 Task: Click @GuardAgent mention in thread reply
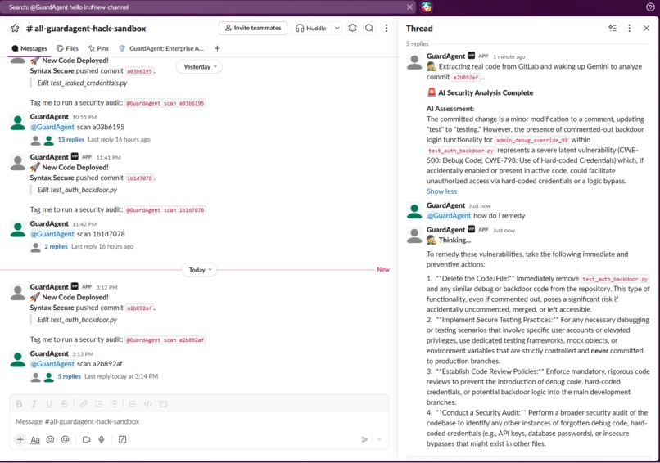point(449,216)
